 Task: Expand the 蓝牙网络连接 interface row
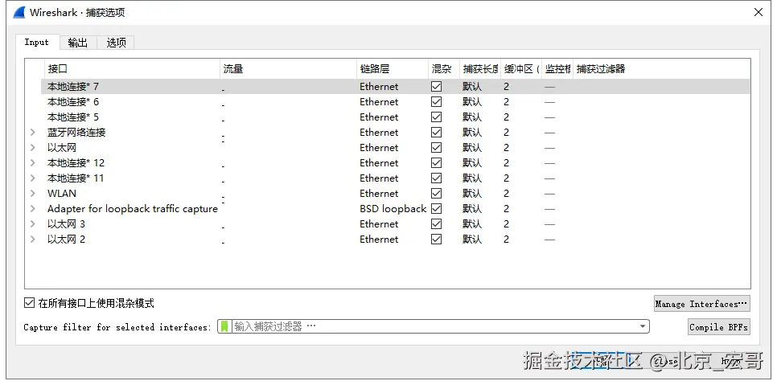[x=33, y=133]
